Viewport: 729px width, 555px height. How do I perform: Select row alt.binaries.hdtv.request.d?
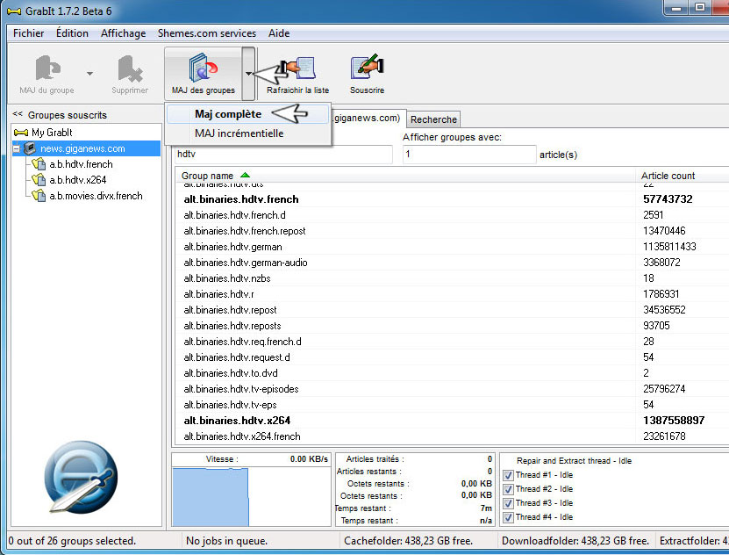click(452, 357)
